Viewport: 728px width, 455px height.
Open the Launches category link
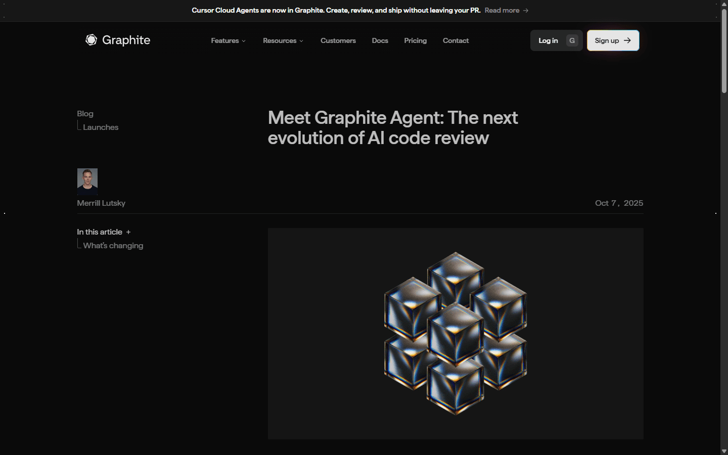[x=101, y=127]
